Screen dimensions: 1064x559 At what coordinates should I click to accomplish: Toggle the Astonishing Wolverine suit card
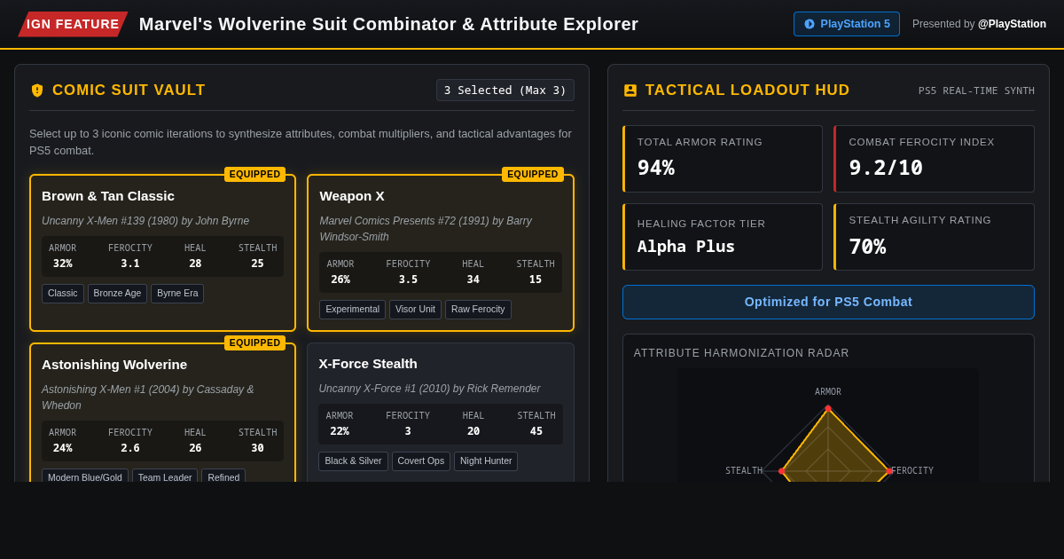click(x=162, y=413)
